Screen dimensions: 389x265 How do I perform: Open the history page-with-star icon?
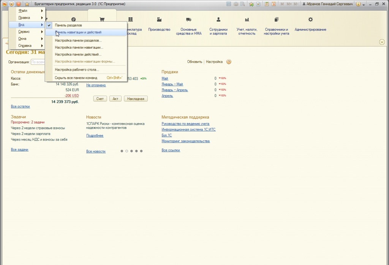pos(258,4)
